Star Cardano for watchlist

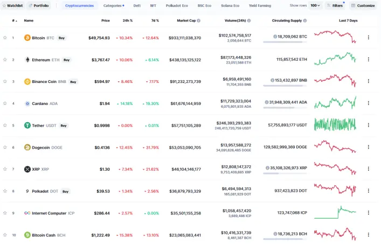tap(5, 103)
